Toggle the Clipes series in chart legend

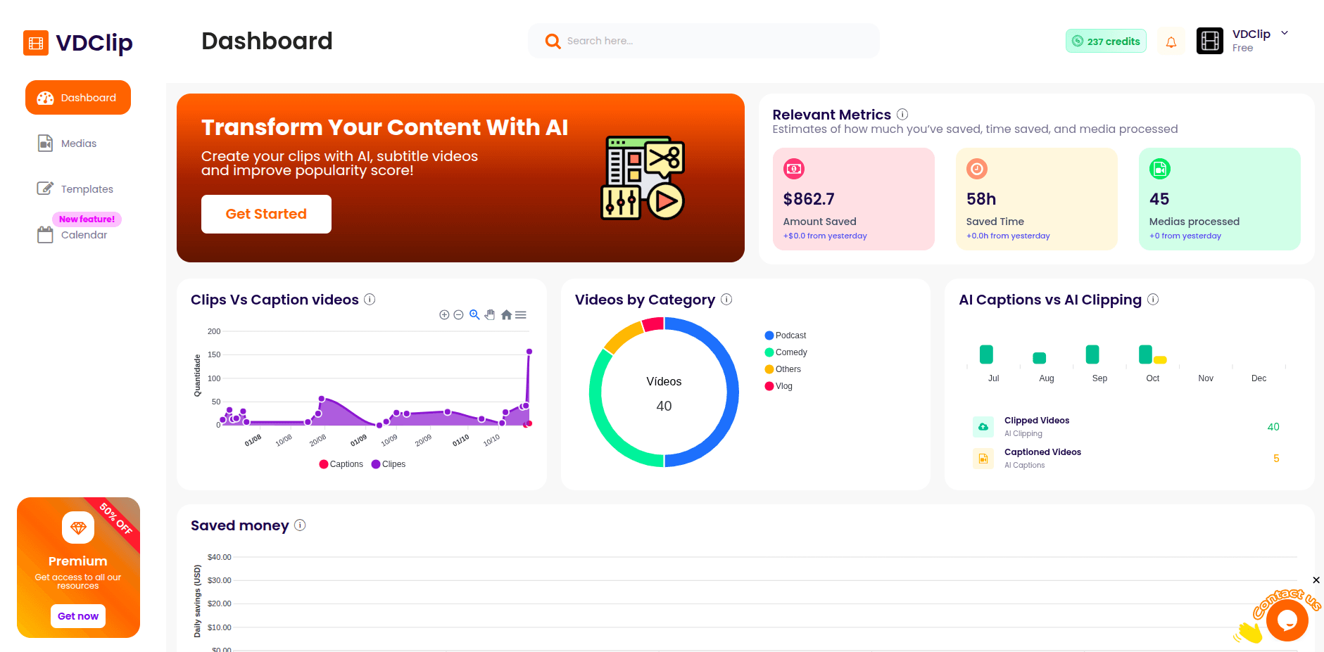pyautogui.click(x=388, y=464)
